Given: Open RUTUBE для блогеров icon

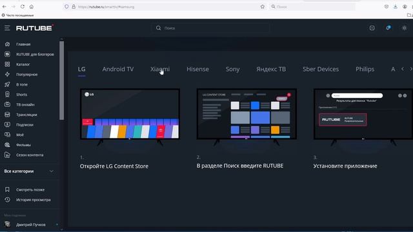Looking at the screenshot, I should pos(7,54).
